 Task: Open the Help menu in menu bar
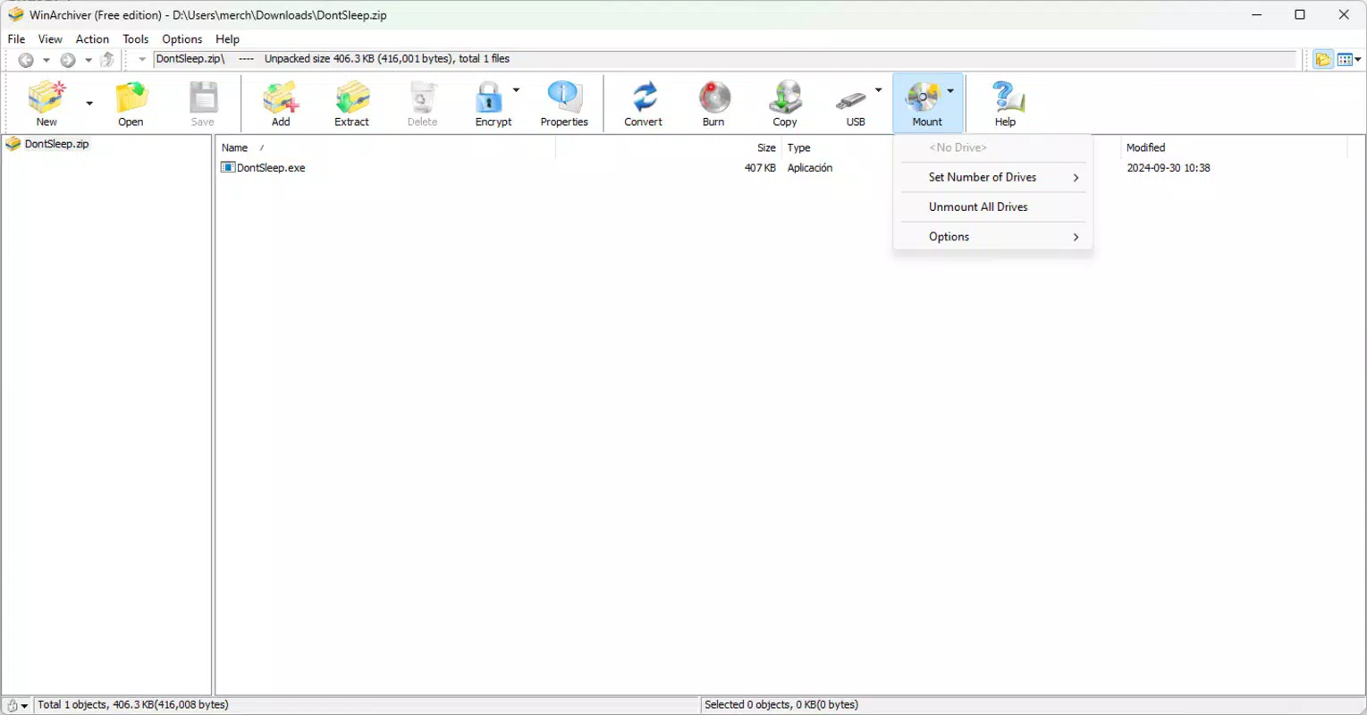227,39
